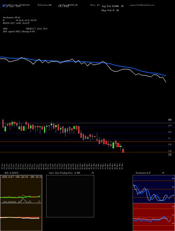Click the 3.76 price axis label
Screen dimensions: 175x231
[x=170, y=145]
